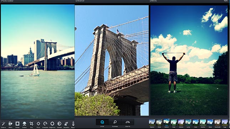Open the Contrast tool

(59, 124)
